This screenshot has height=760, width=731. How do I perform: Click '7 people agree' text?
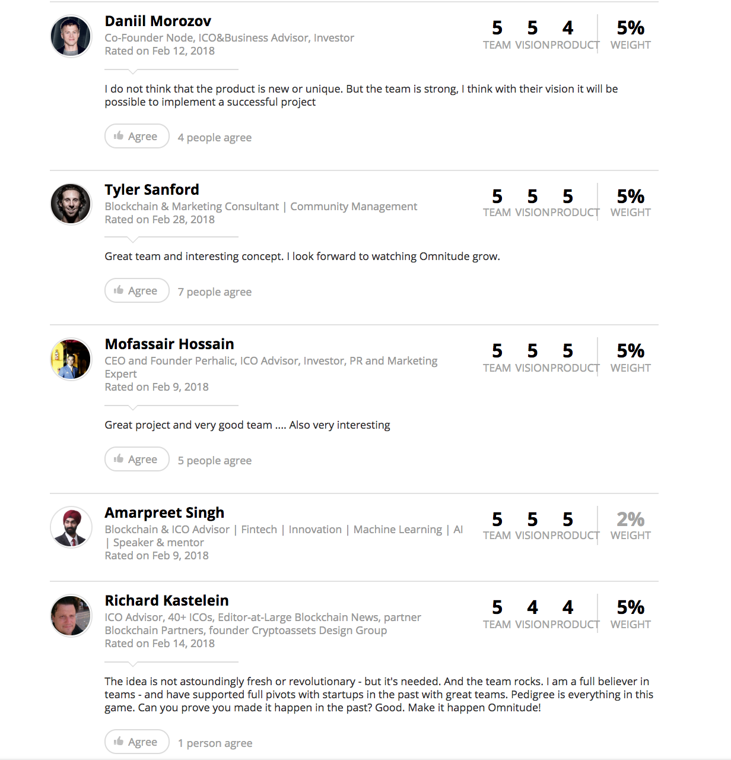[x=215, y=292]
